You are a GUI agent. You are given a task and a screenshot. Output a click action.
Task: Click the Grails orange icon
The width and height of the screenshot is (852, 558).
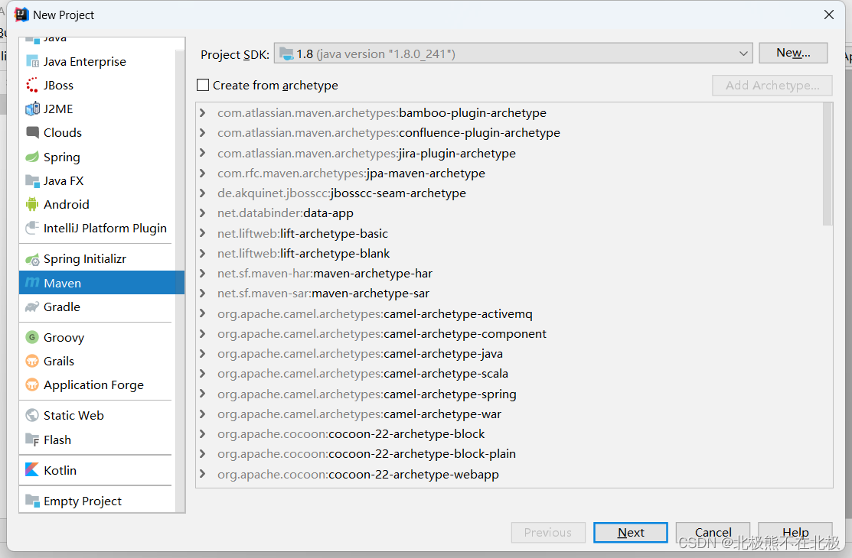pyautogui.click(x=32, y=361)
